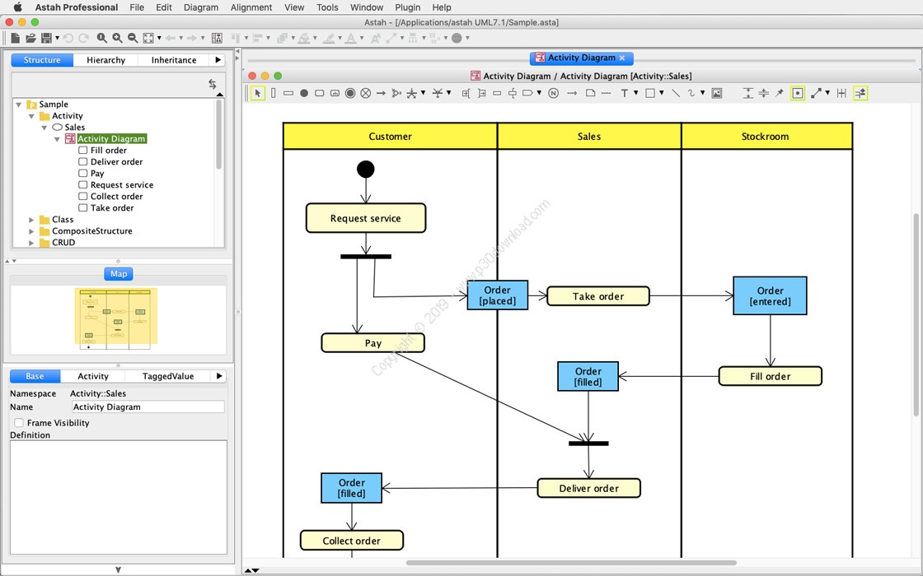Switch to the Activity property tab
This screenshot has width=923, height=576.
[93, 376]
